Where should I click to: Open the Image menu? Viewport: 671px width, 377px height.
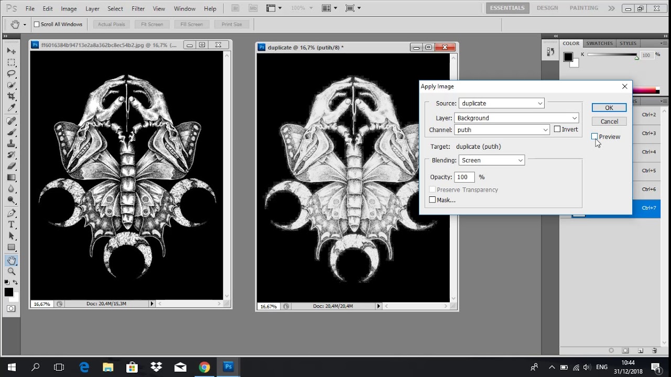point(69,8)
